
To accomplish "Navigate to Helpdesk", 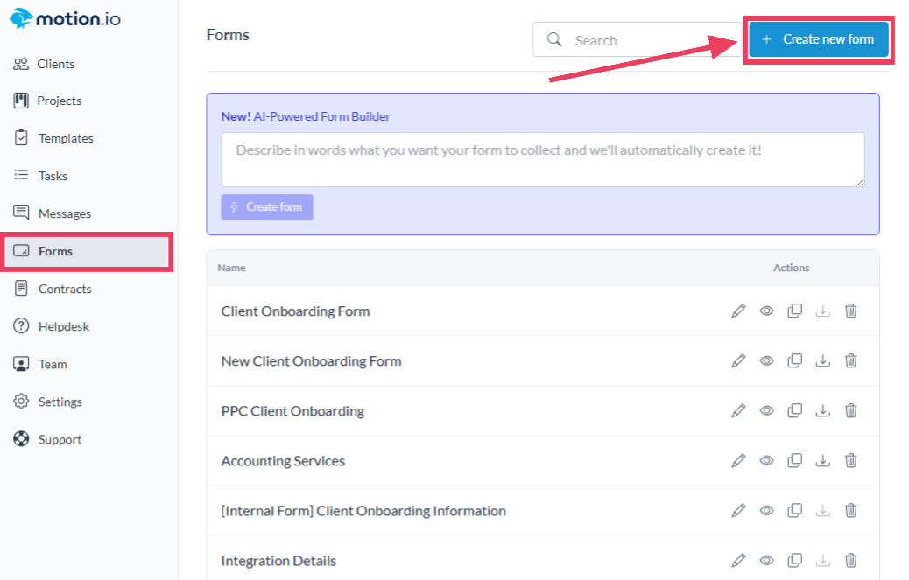I will coord(63,326).
